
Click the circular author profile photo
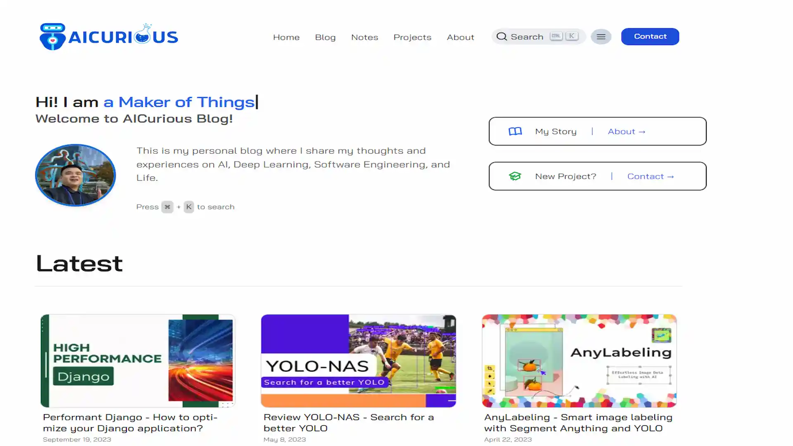click(x=76, y=175)
